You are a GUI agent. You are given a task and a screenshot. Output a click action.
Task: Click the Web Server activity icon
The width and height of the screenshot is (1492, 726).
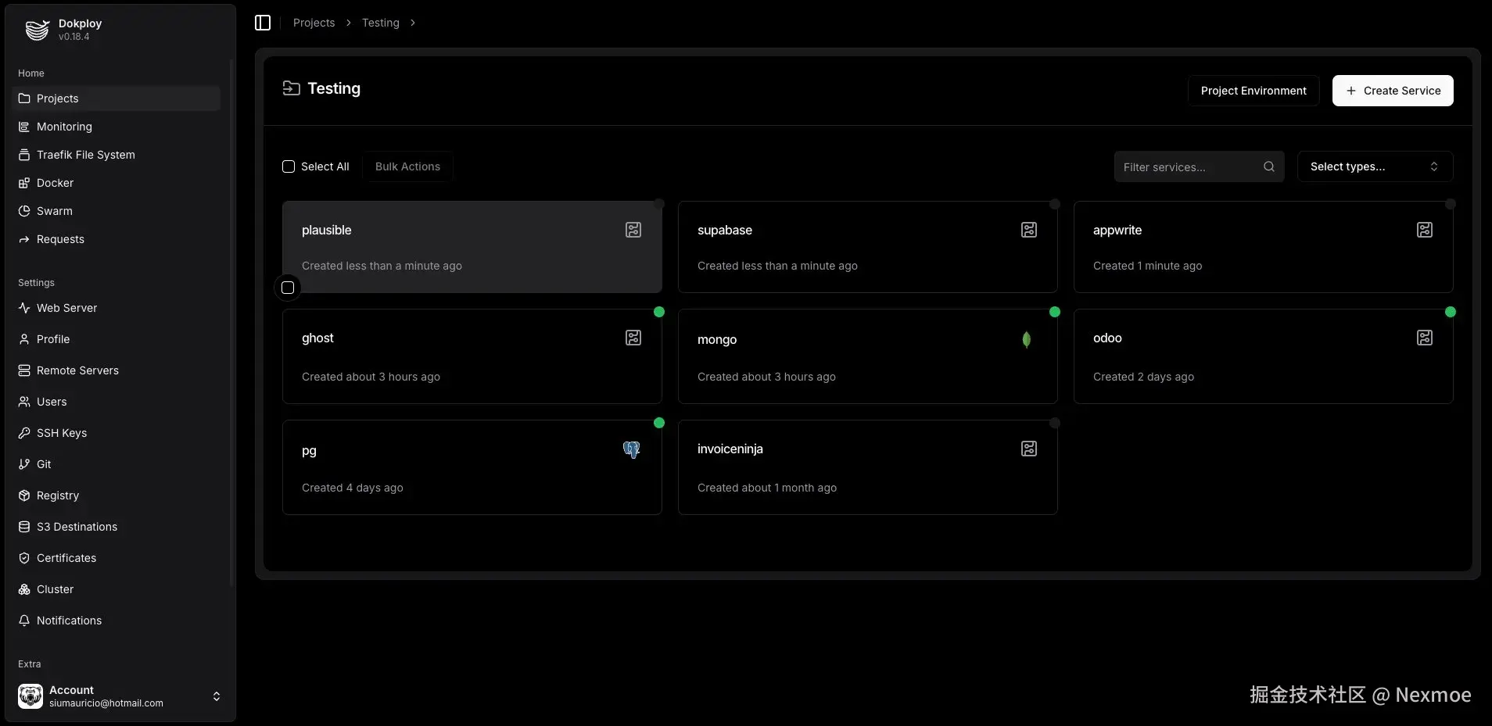(24, 308)
